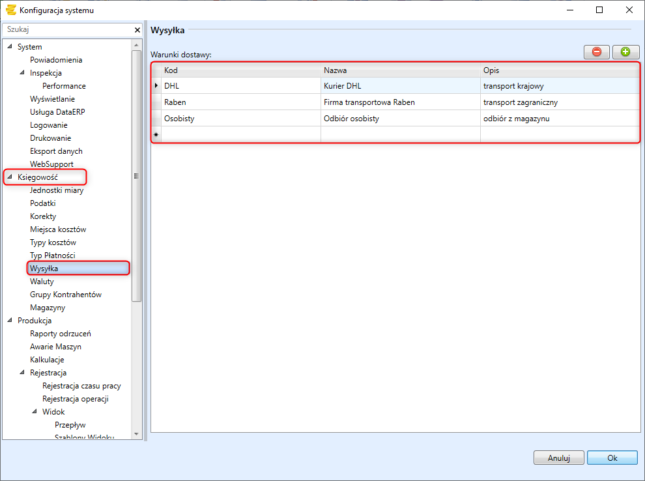
Task: Click the new row asterisk marker
Action: click(156, 134)
